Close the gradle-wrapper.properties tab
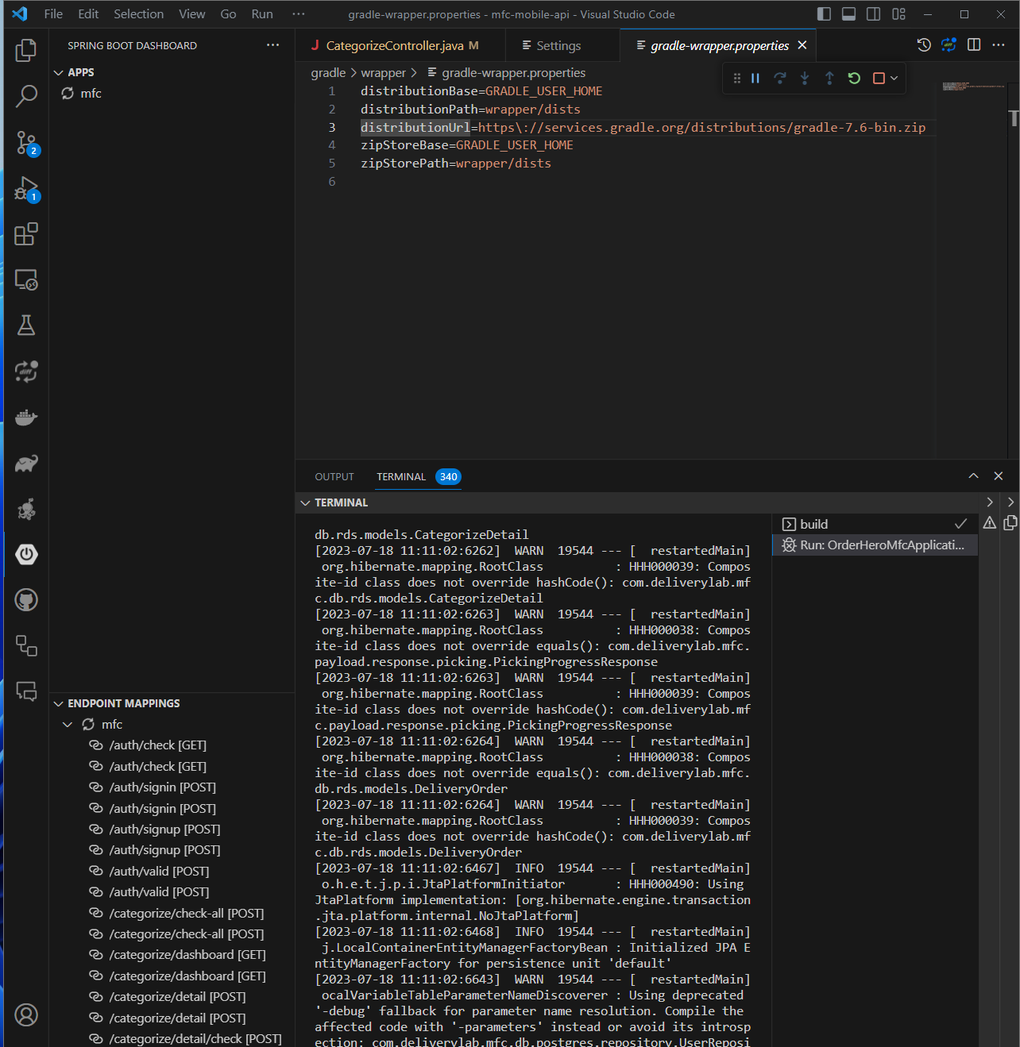1020x1047 pixels. [802, 45]
